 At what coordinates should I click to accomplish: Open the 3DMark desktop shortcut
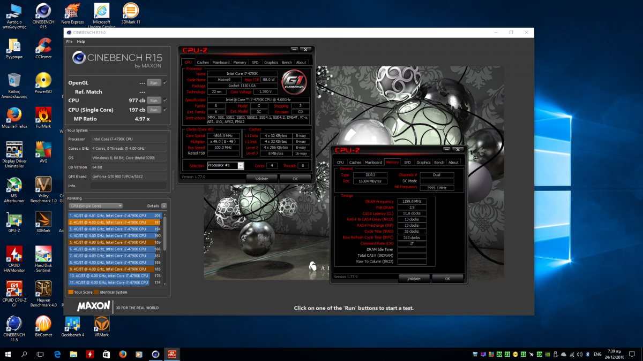click(x=43, y=222)
